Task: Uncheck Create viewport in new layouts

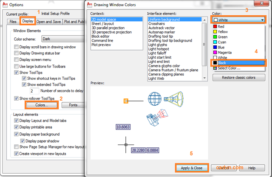Action: pos(16,154)
